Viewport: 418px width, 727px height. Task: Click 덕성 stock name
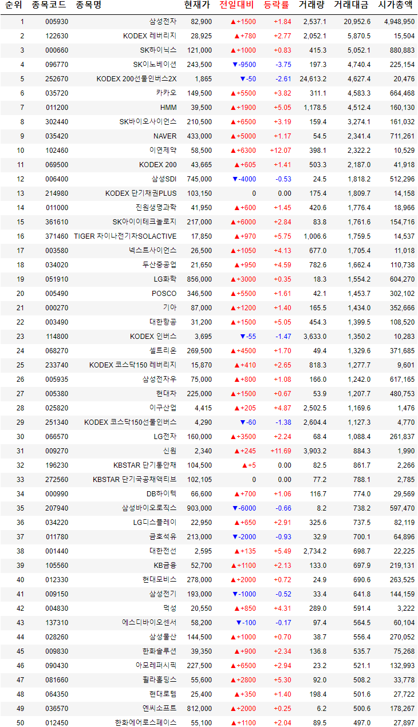[169, 609]
